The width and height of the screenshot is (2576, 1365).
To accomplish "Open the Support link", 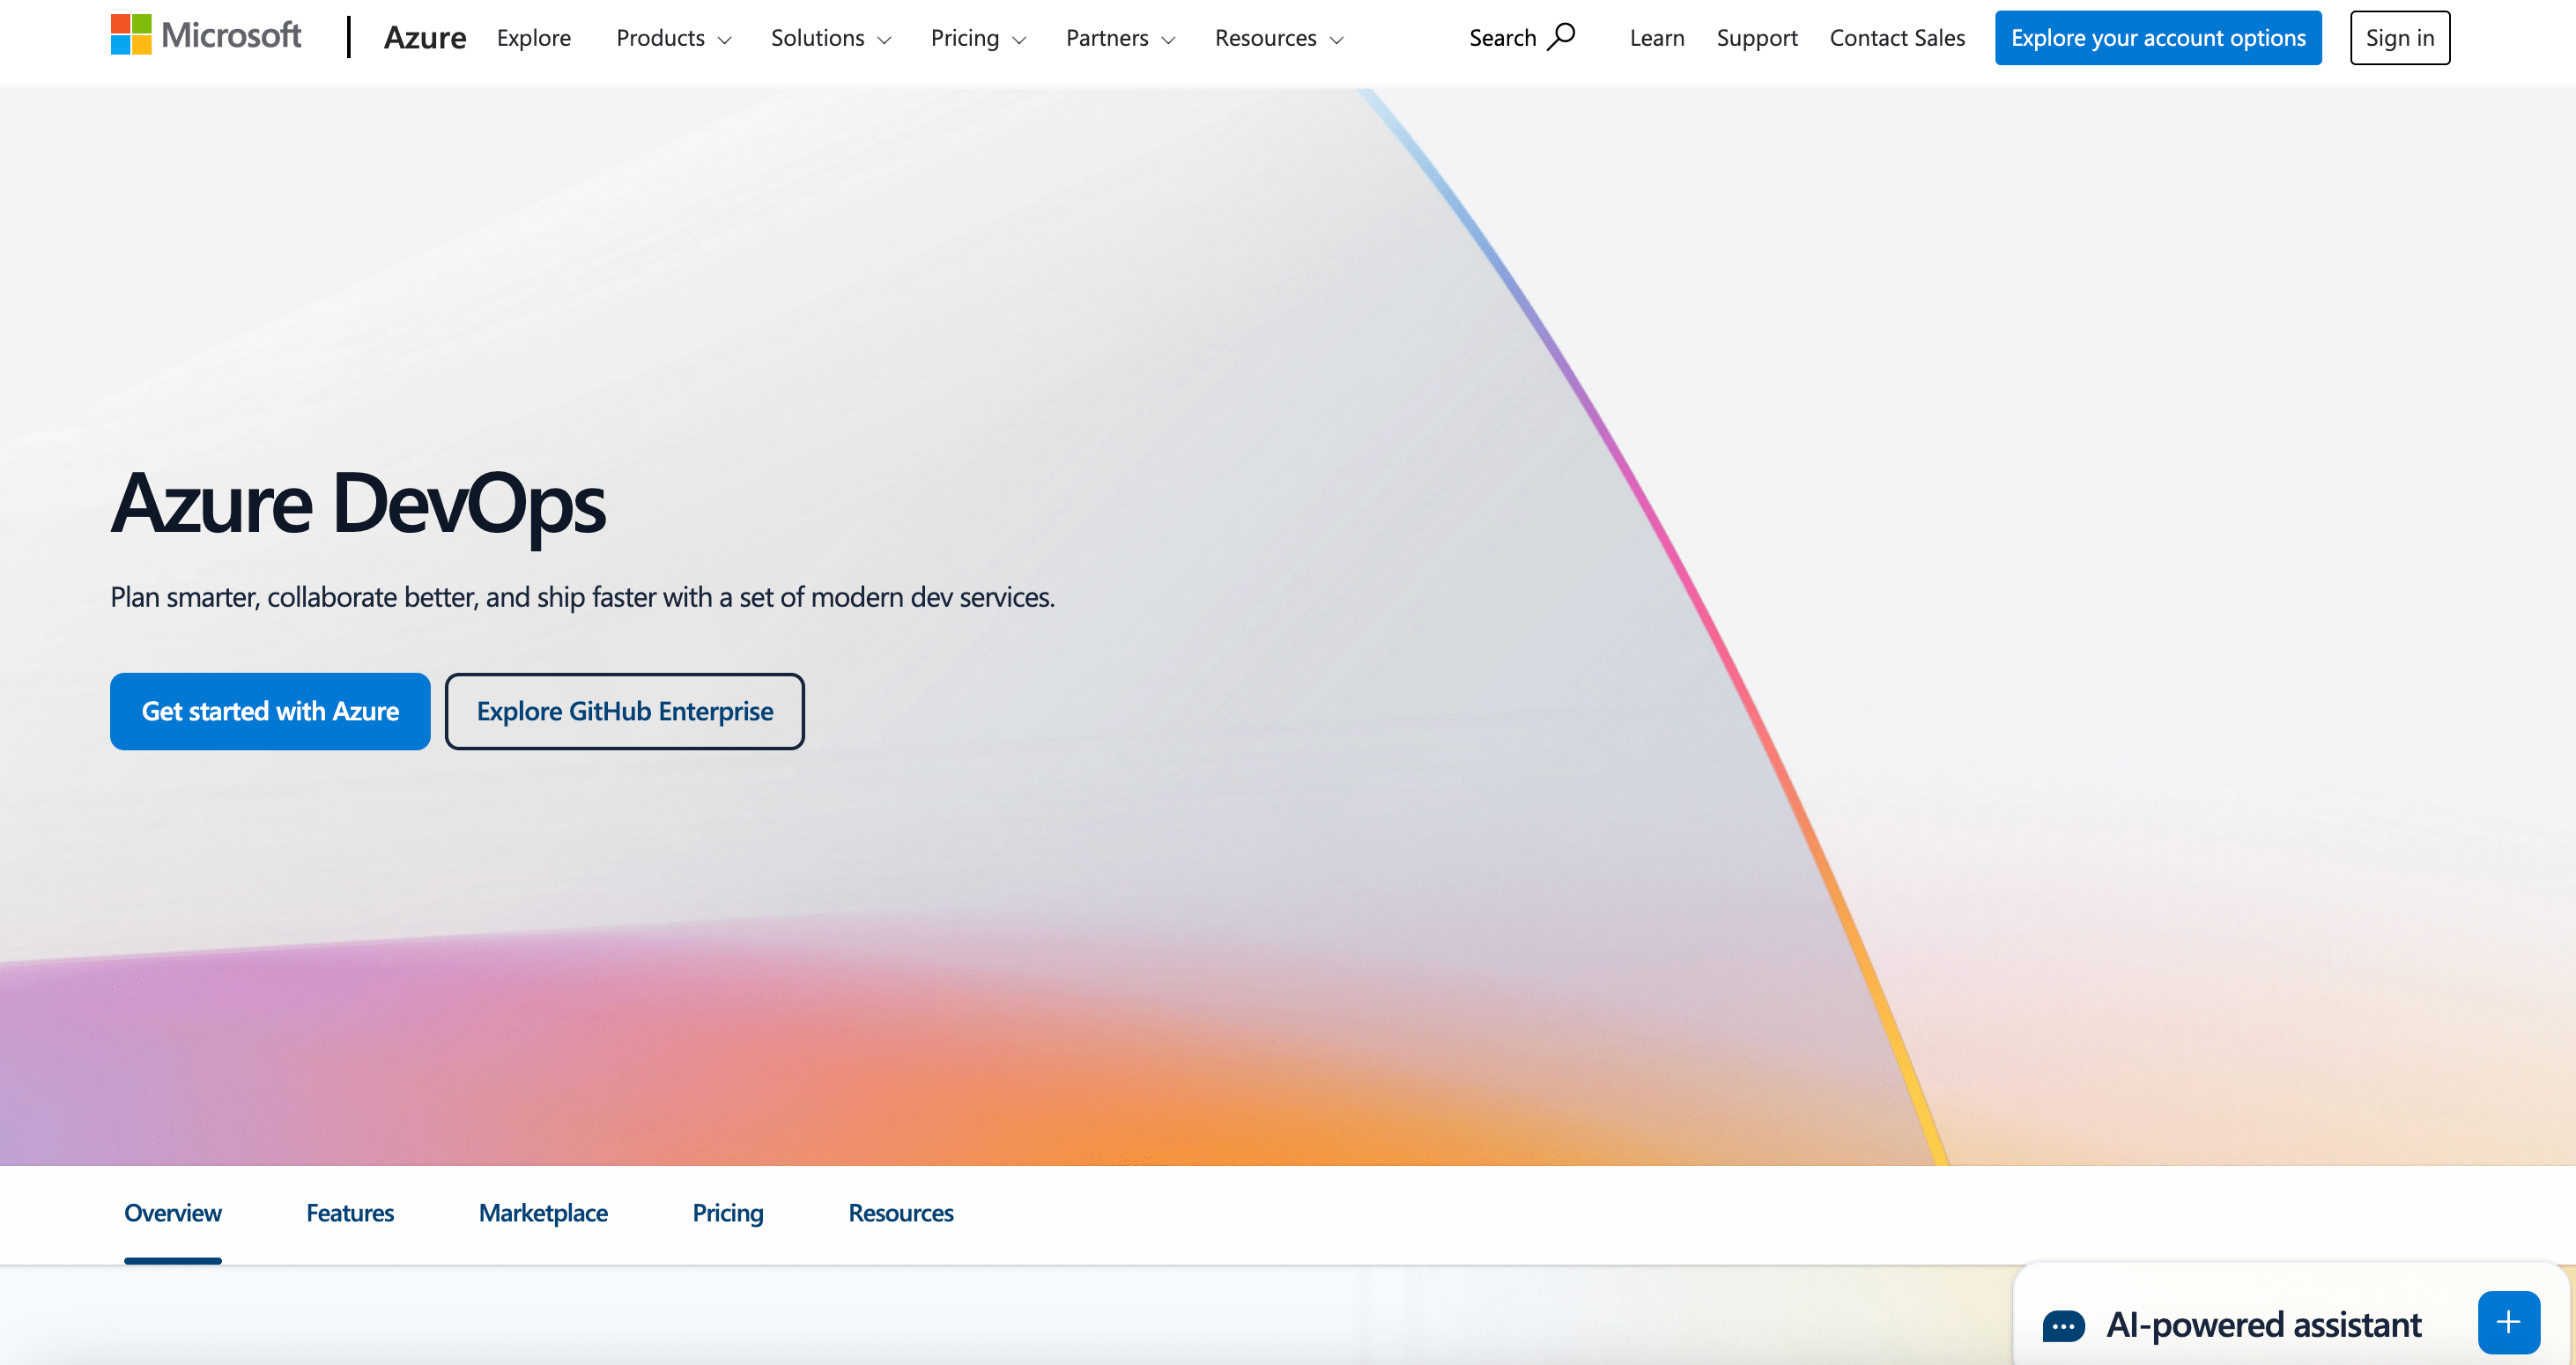I will [1756, 38].
